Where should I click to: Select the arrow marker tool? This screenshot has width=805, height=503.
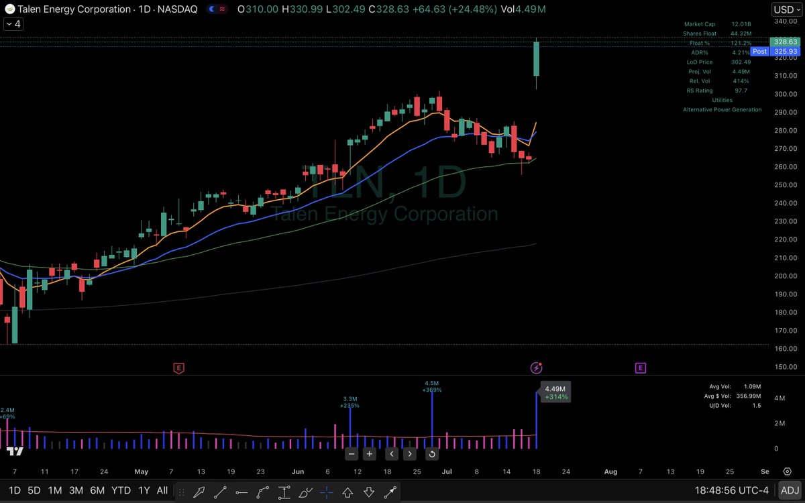point(390,492)
